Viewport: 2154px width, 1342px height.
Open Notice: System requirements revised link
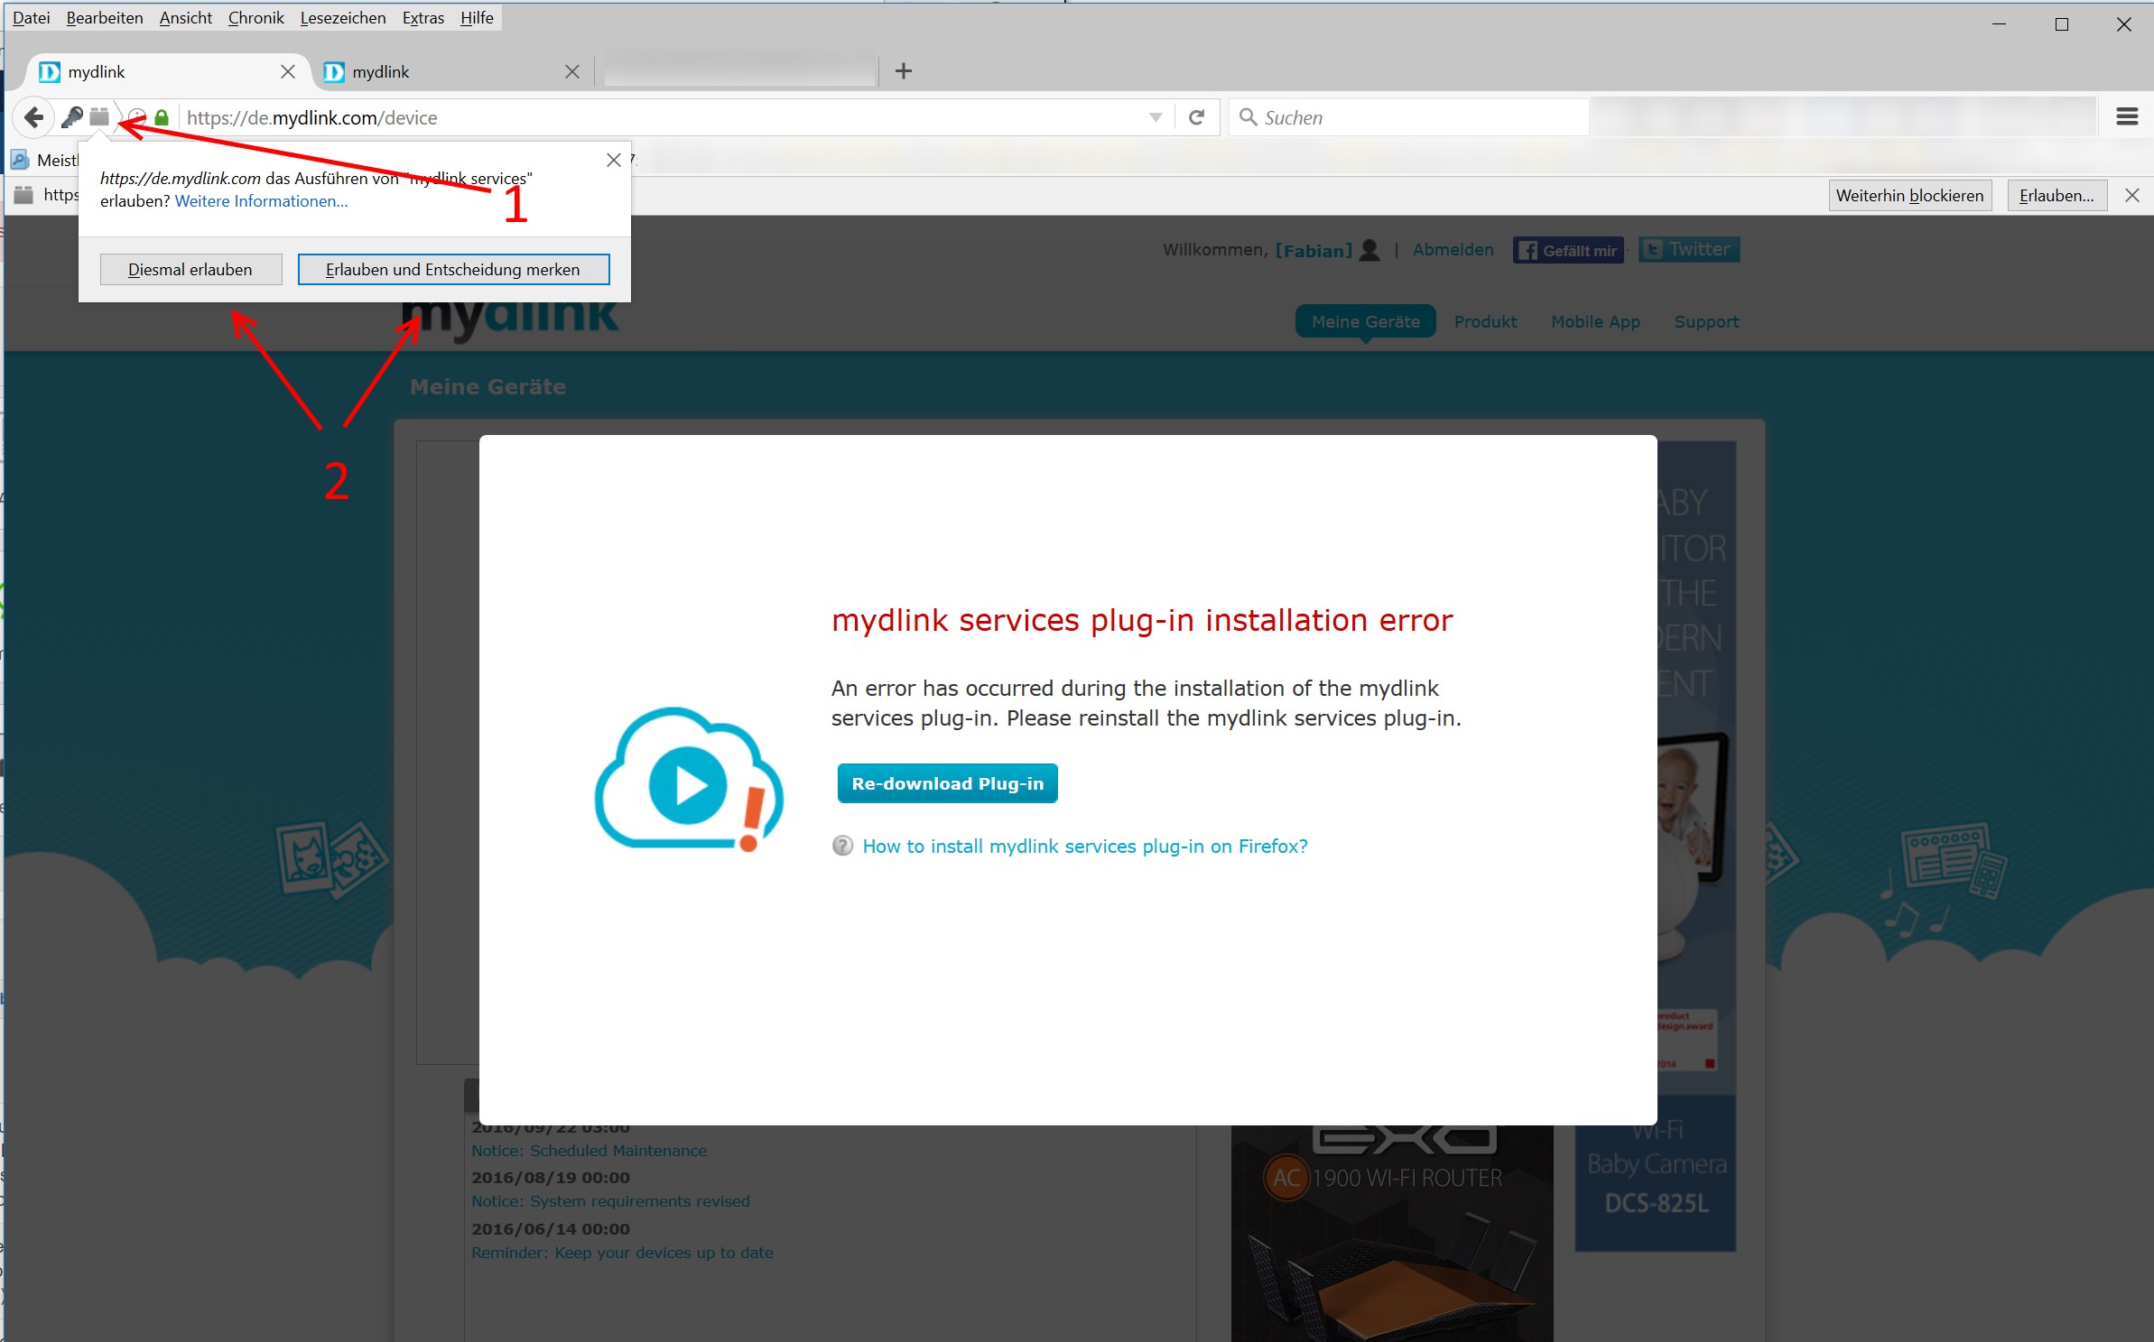[610, 1200]
